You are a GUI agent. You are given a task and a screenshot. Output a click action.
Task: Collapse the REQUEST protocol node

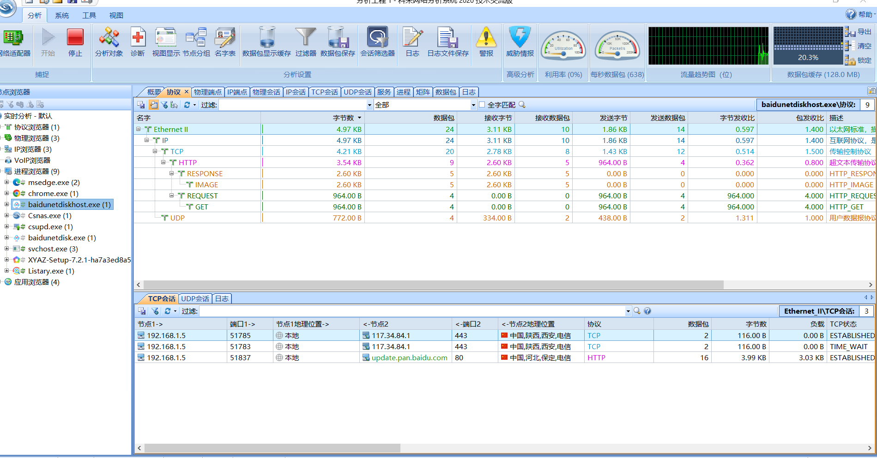click(x=171, y=196)
